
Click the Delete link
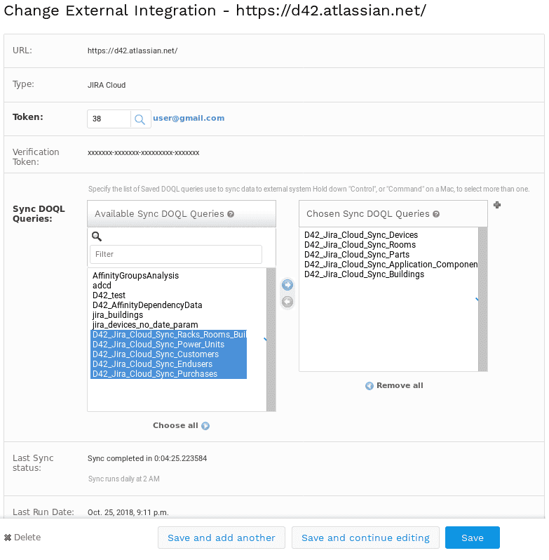click(22, 538)
